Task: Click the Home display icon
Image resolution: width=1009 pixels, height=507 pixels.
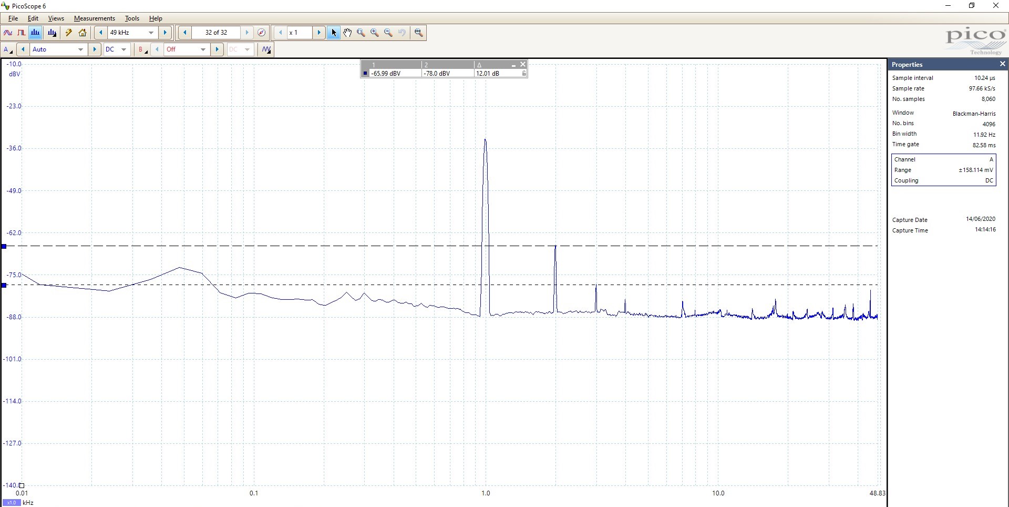Action: coord(83,33)
